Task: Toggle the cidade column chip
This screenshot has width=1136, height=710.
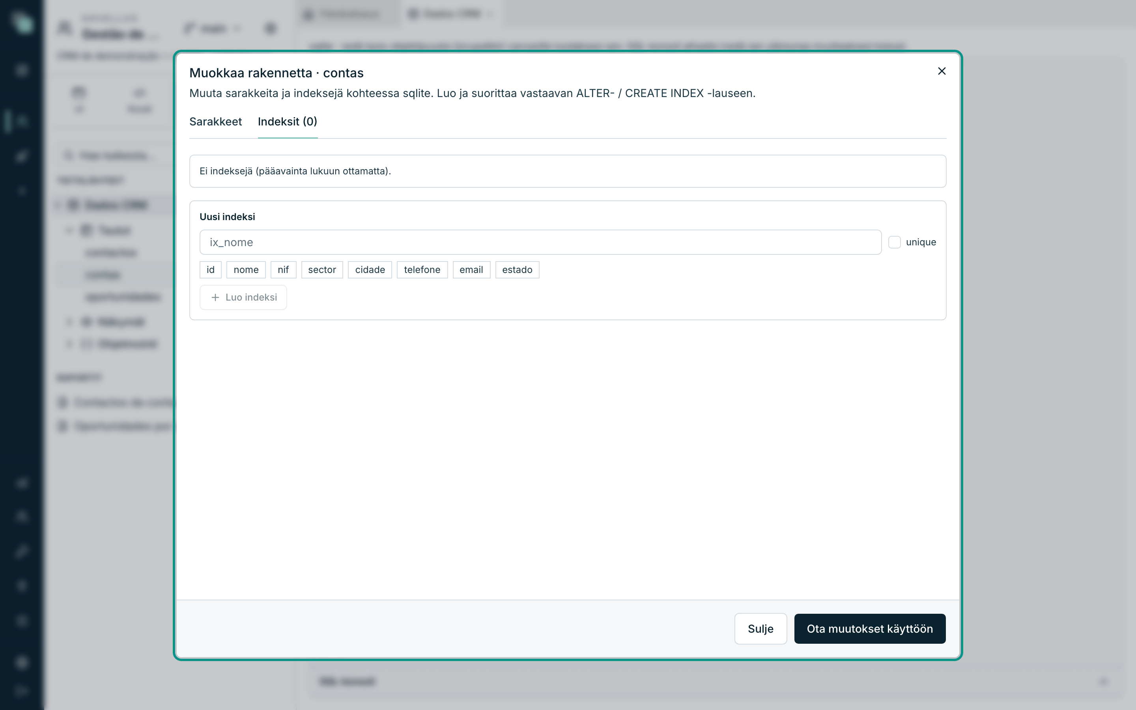Action: [370, 269]
